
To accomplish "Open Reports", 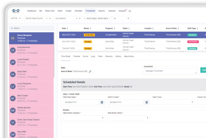I will (102, 11).
